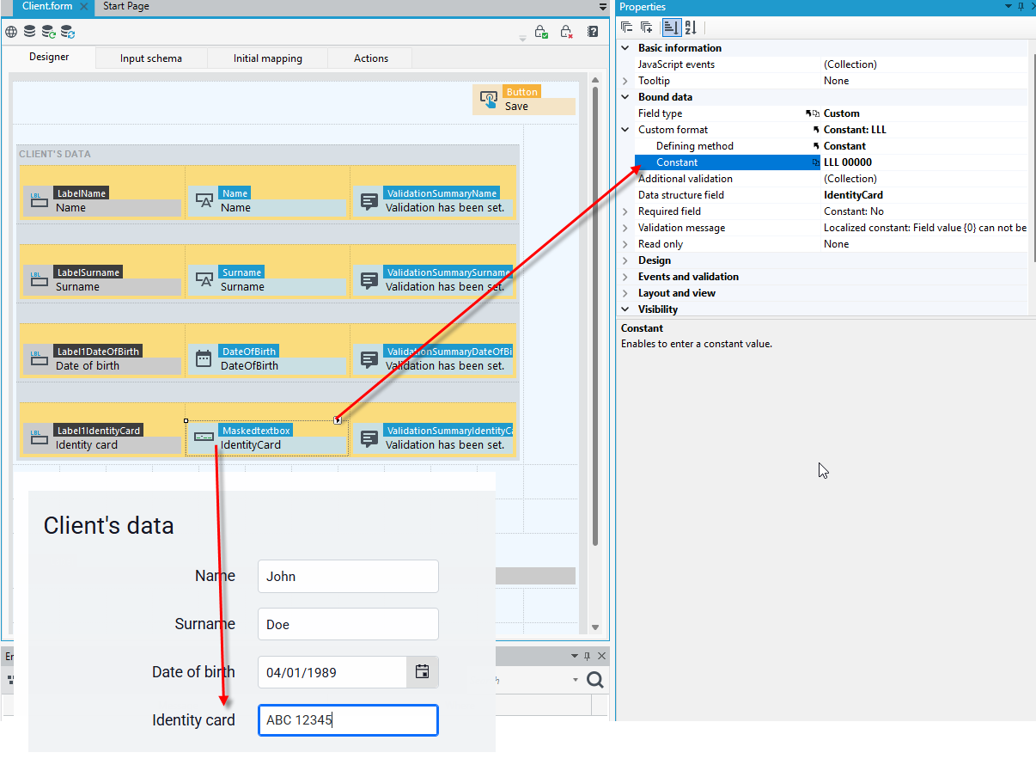
Task: Select the DateOfBirth date control
Action: click(267, 358)
